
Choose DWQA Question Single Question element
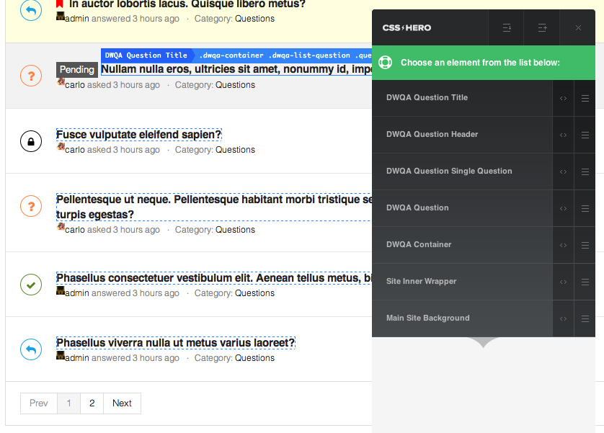tap(462, 171)
